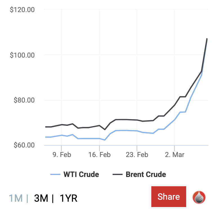Click the $80.00 y-axis label

click(24, 100)
